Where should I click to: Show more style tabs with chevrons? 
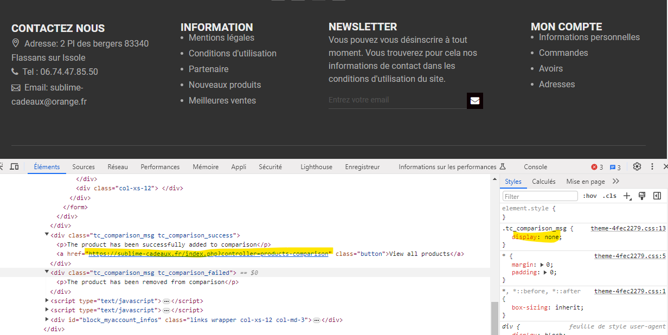pos(615,182)
